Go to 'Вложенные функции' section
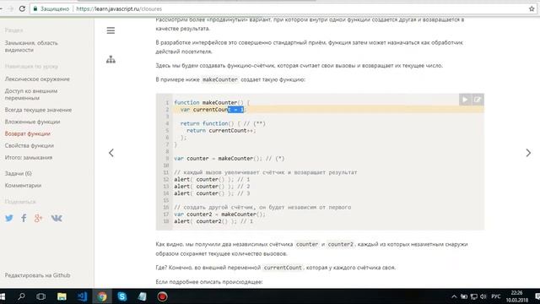 tap(32, 122)
